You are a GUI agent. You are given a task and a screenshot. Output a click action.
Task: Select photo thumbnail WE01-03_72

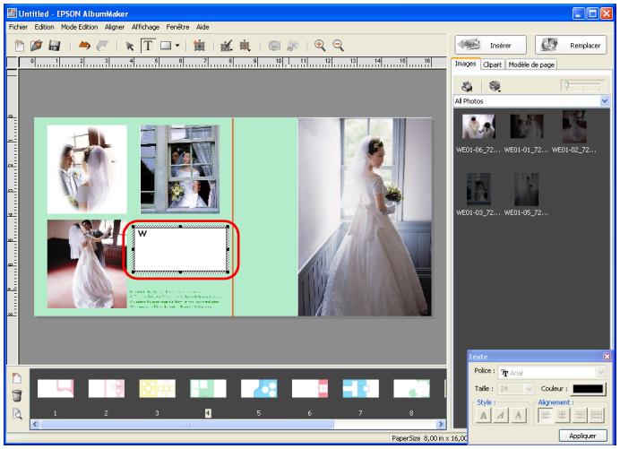point(478,189)
